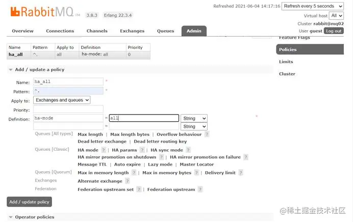Open the Queues tab

coord(165,31)
